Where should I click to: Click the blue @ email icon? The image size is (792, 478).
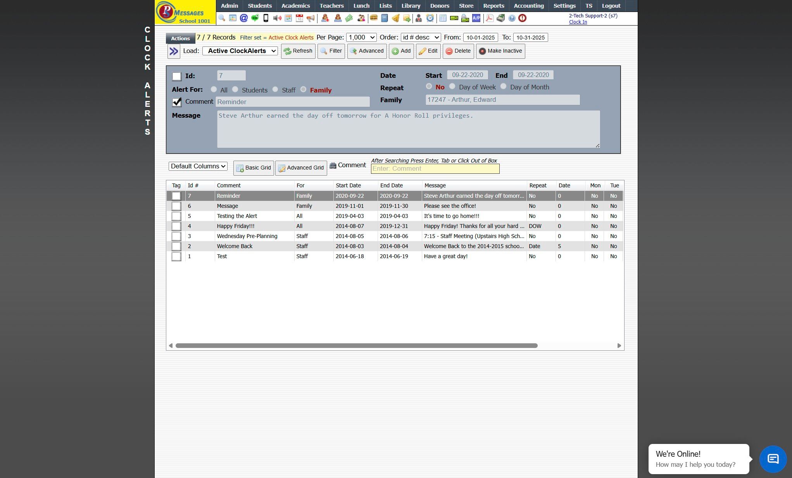(244, 18)
